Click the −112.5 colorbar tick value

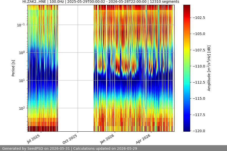point(199,82)
